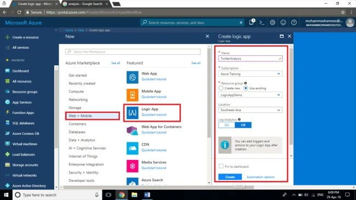Select Create new resource group radio

[x=221, y=88]
